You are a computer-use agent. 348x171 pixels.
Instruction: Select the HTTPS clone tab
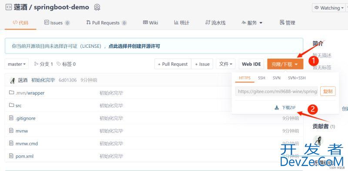point(245,78)
